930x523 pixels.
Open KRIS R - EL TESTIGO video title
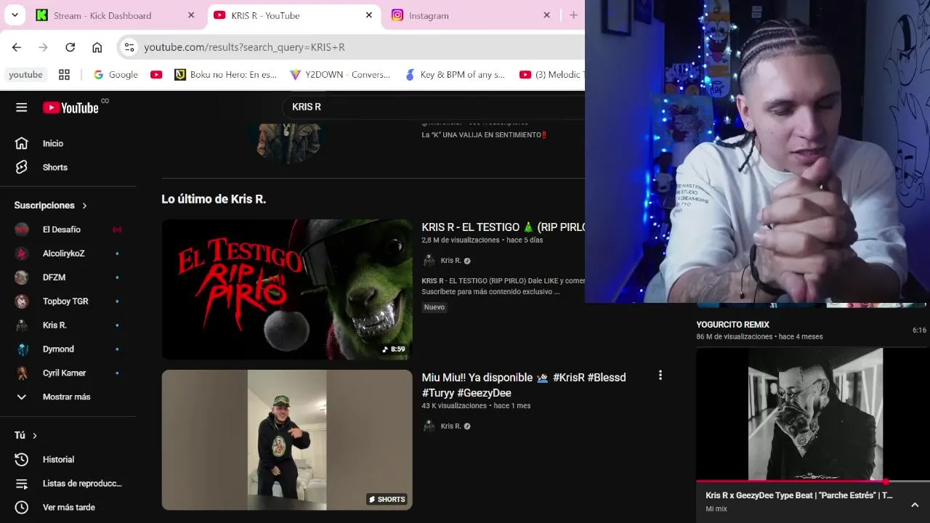(504, 227)
